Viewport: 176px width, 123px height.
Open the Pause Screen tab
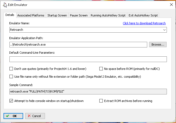pos(79,15)
